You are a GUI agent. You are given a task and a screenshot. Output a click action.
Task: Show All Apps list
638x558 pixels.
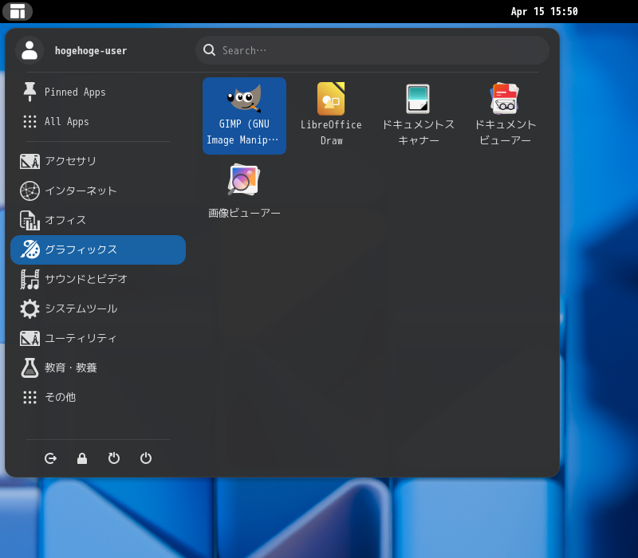98,122
